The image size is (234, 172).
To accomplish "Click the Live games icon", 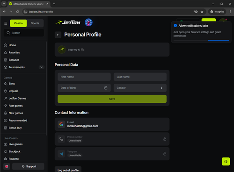I will 6,144.
